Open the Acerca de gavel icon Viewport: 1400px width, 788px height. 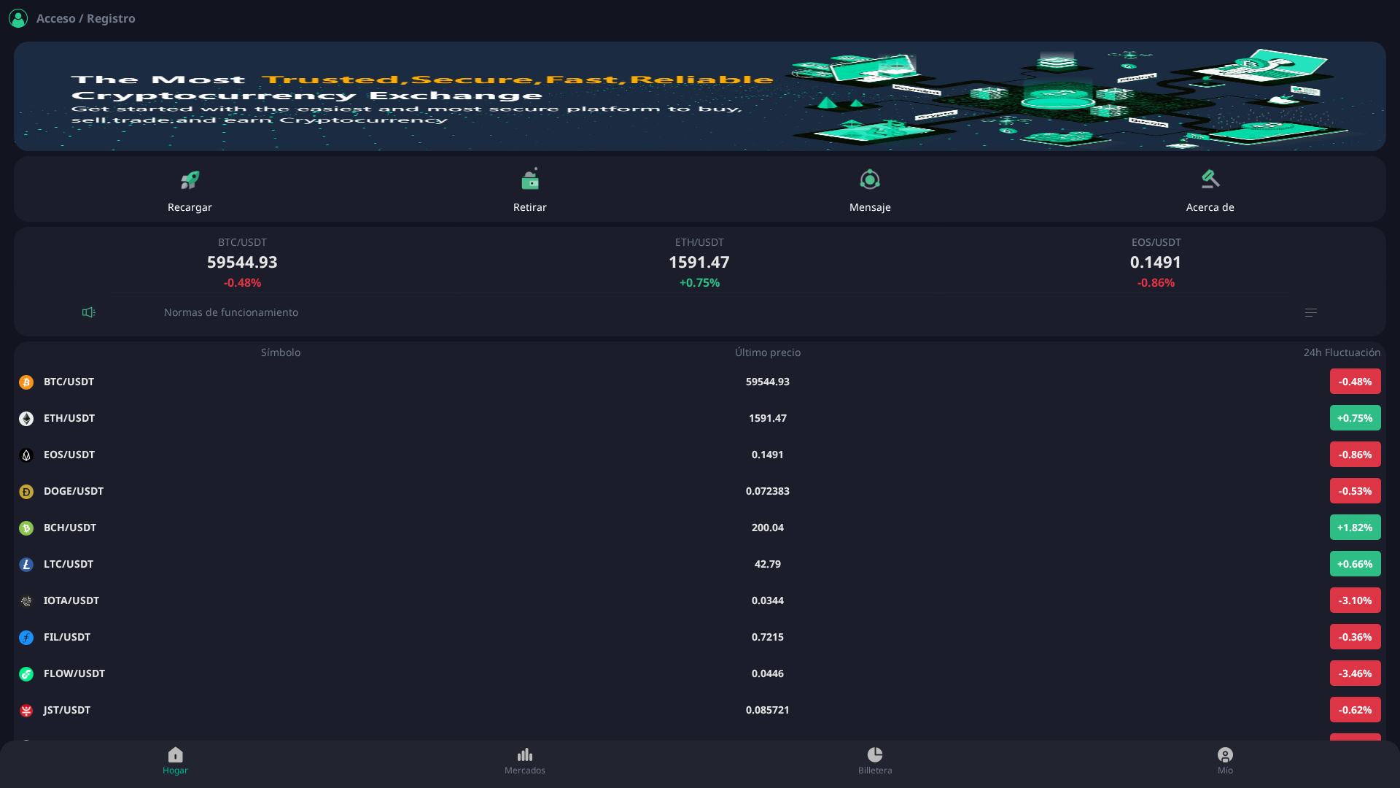(1210, 179)
